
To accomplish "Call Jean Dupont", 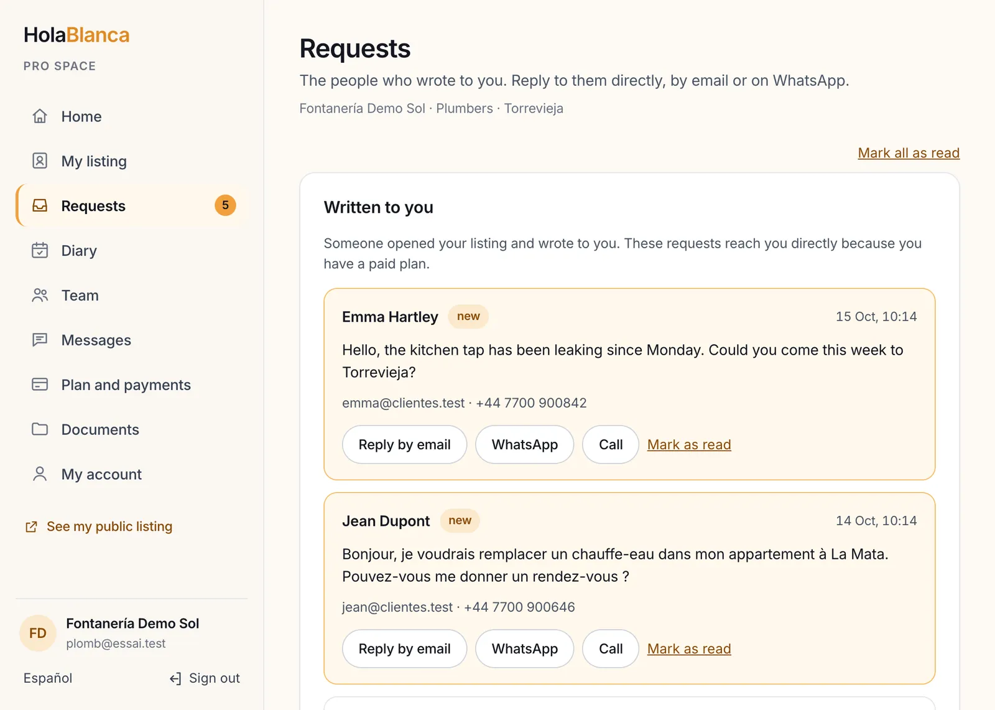I will pos(611,648).
